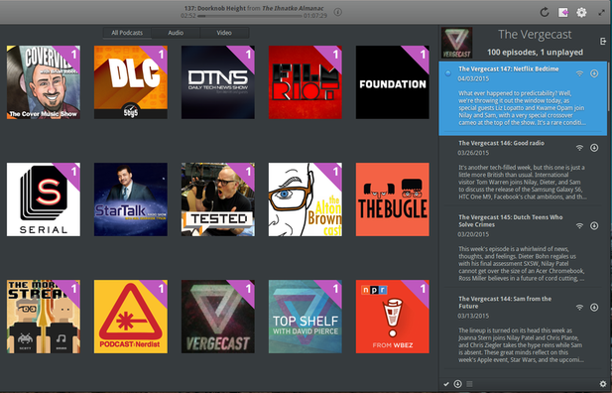Open the settings gear in the header
The image size is (612, 393).
[x=581, y=13]
